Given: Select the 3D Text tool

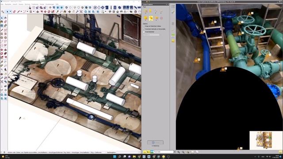Looking at the screenshot, I should tap(5, 69).
